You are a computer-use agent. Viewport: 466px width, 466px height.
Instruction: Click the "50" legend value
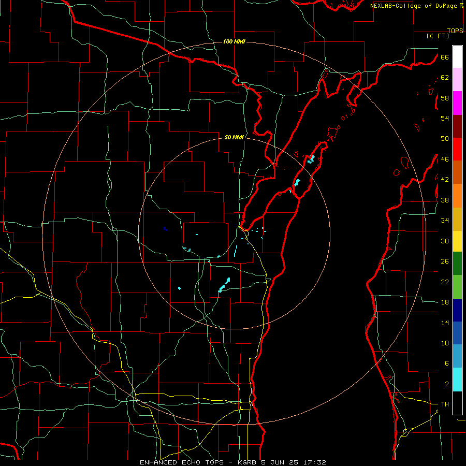coord(445,139)
